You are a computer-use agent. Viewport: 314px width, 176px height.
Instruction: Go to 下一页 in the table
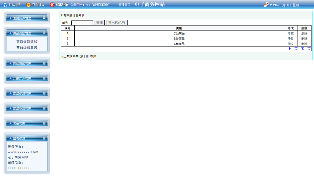pyautogui.click(x=306, y=49)
